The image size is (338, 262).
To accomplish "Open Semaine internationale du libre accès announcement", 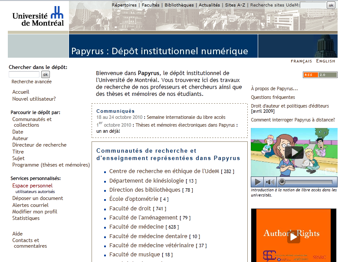I will pyautogui.click(x=186, y=117).
